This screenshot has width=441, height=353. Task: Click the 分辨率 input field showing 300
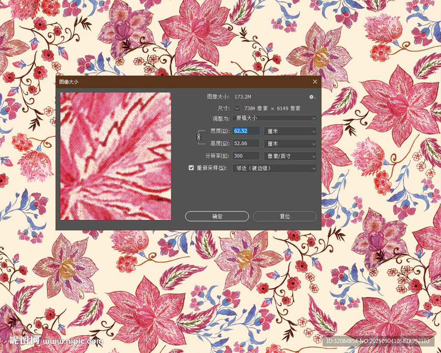(246, 156)
